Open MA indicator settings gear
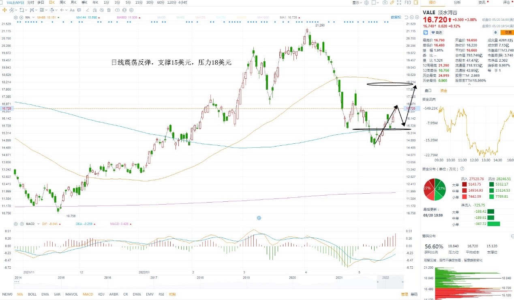514x300 pixels. 15,17
